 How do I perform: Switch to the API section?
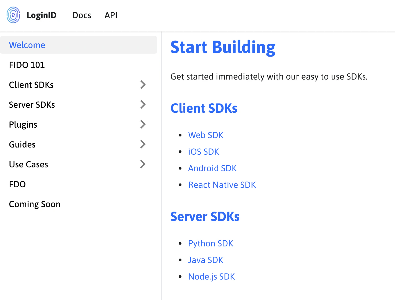(111, 15)
